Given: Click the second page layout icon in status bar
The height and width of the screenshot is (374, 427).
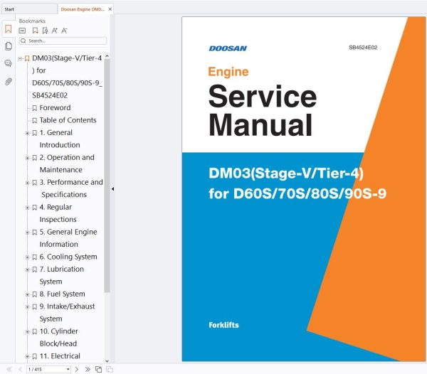Looking at the screenshot, I should pos(110,369).
